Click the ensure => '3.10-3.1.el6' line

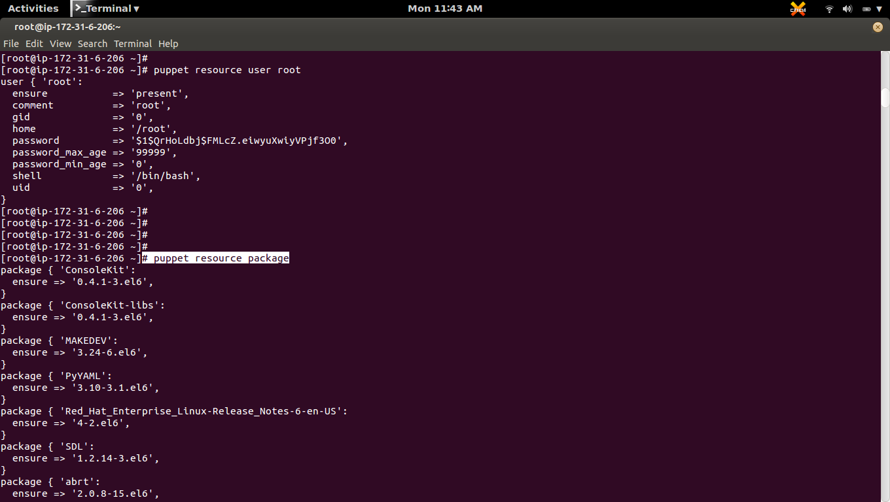coord(86,388)
